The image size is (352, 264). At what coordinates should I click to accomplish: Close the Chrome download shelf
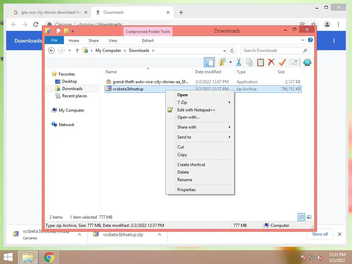340,234
